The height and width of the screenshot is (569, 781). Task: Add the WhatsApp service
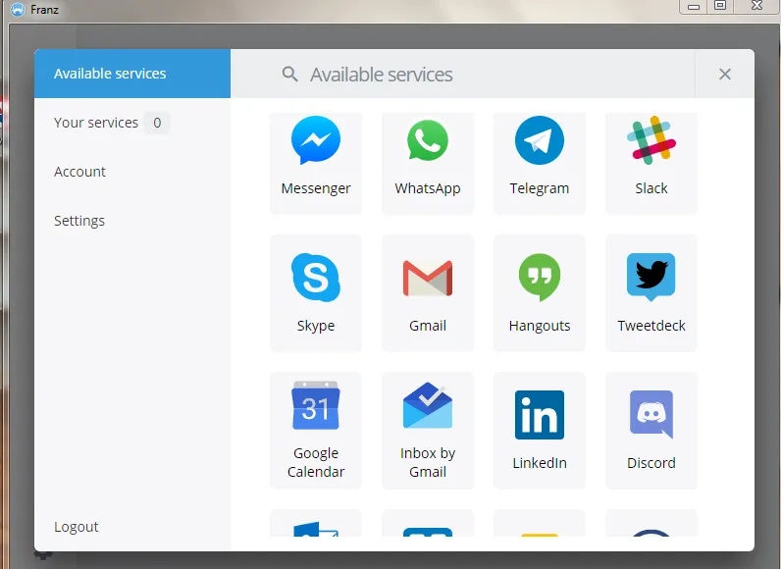click(428, 162)
